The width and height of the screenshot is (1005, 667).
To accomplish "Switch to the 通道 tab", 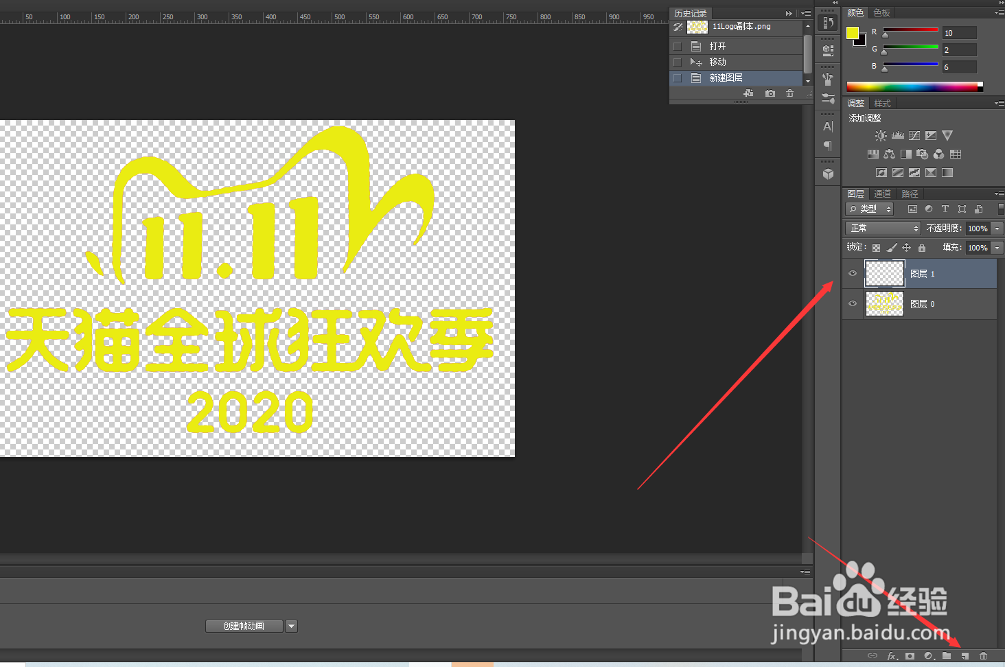I will [x=882, y=194].
